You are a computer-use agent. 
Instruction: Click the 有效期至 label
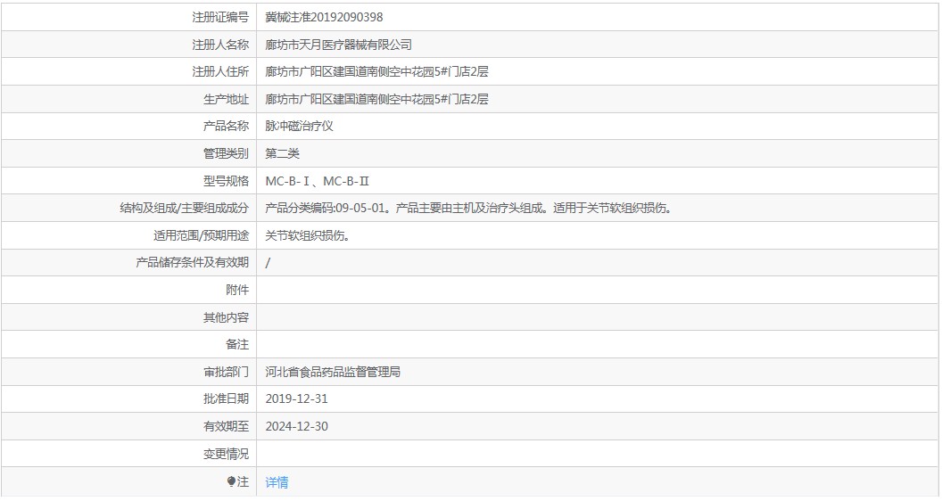click(226, 426)
